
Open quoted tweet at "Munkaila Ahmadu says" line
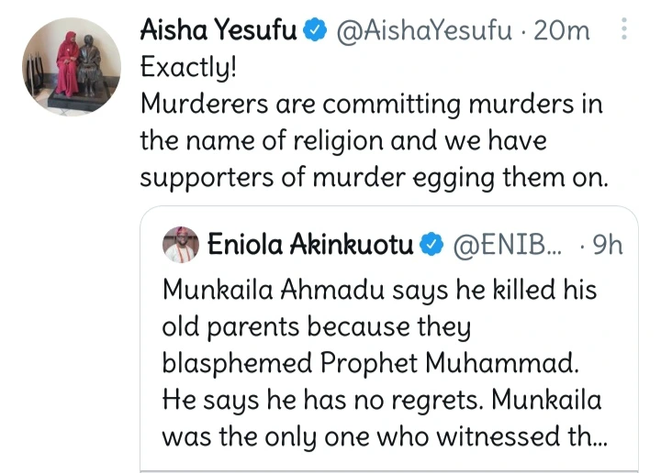pyautogui.click(x=378, y=291)
